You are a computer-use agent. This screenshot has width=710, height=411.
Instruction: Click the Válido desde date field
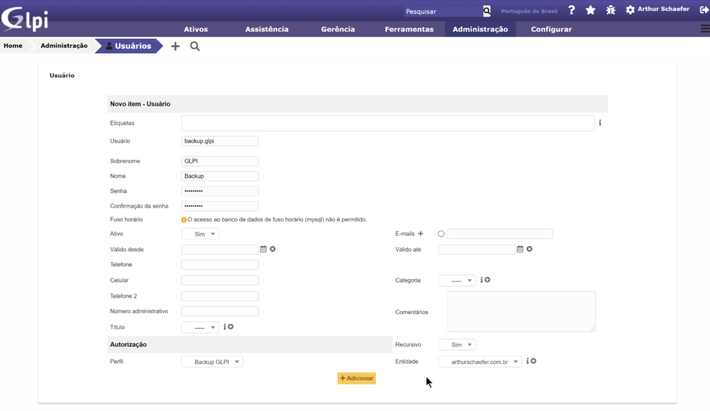pyautogui.click(x=220, y=249)
